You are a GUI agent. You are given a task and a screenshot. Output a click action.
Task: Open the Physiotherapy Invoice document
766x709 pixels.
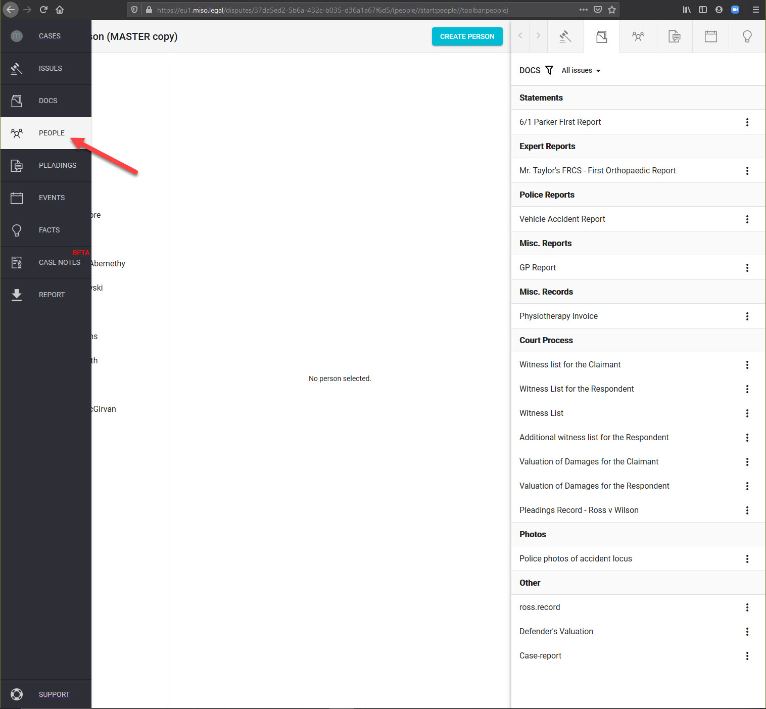(558, 316)
